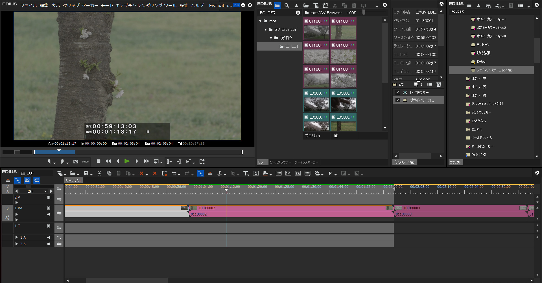Disable the プライマリーカ... effect checkbox
542x283 pixels.
click(398, 100)
